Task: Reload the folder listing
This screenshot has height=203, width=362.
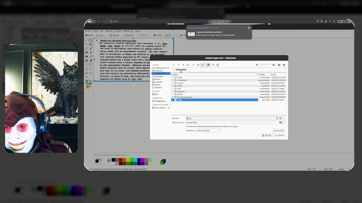Action: [188, 65]
